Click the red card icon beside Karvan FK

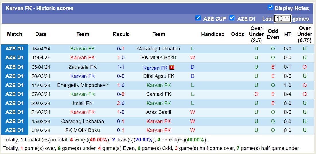[x=172, y=68]
